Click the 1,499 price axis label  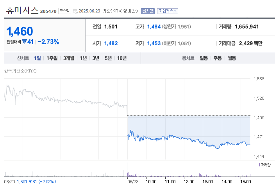259,118
